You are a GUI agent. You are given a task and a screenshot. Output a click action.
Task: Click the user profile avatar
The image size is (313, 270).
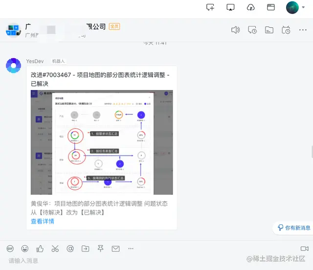pyautogui.click(x=292, y=7)
